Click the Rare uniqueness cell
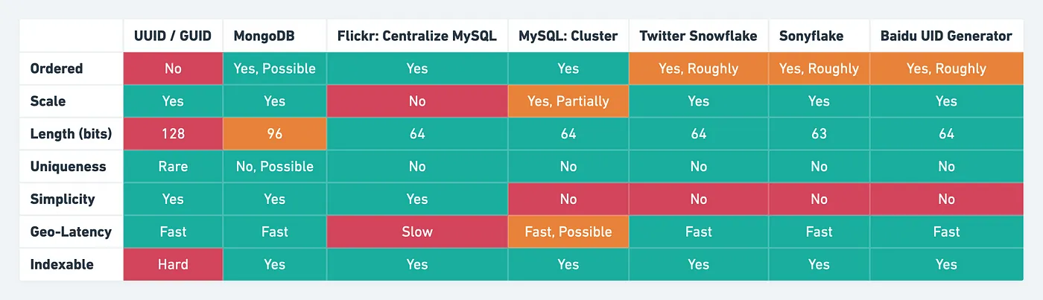 (173, 166)
